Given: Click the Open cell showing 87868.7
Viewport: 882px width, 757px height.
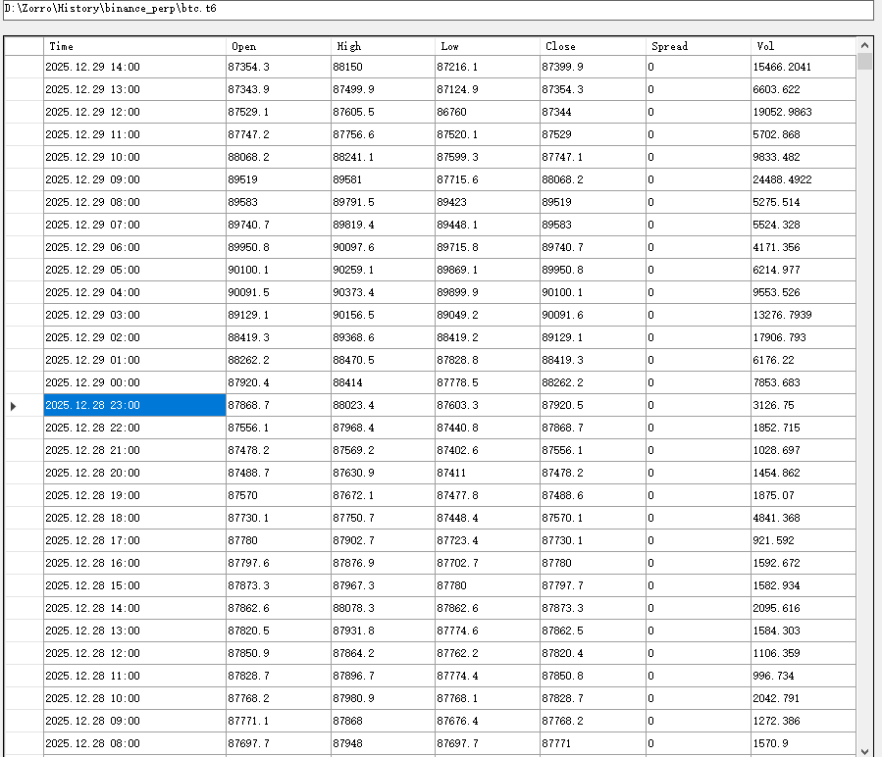Looking at the screenshot, I should click(279, 405).
